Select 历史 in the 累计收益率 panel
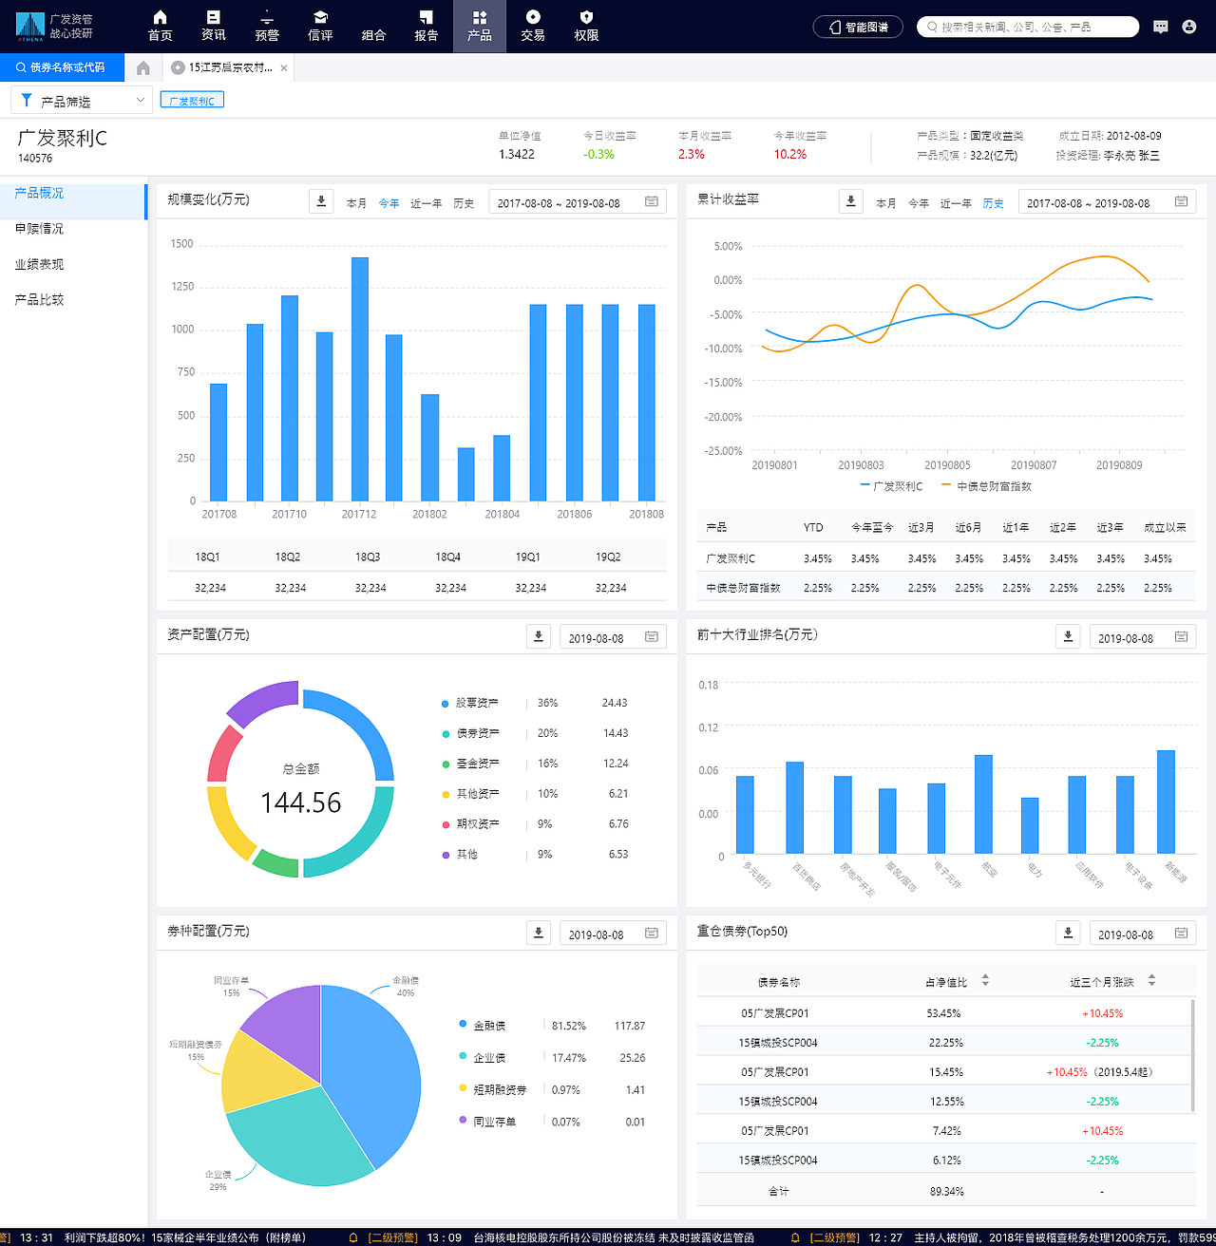This screenshot has width=1216, height=1246. (x=994, y=203)
